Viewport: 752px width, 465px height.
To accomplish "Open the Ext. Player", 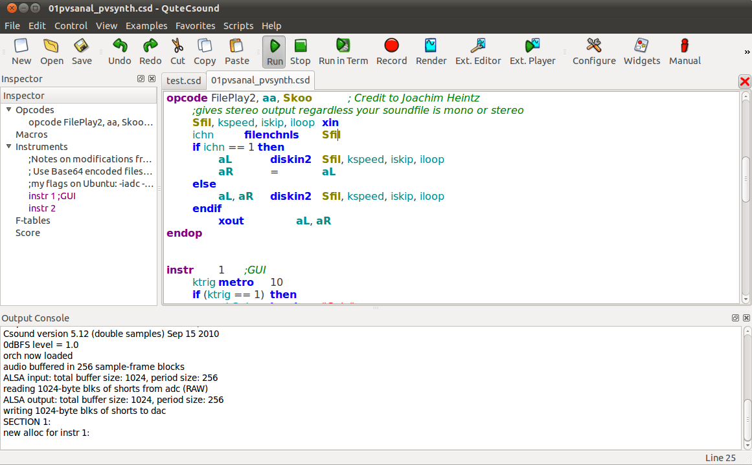I will [x=532, y=52].
